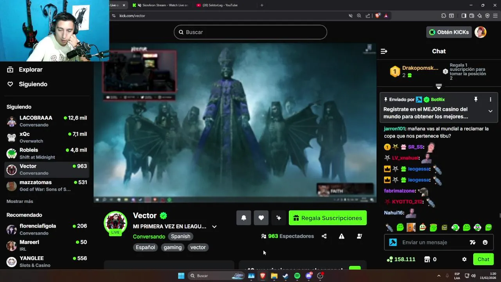Open profile avatar menu top right

click(x=480, y=32)
